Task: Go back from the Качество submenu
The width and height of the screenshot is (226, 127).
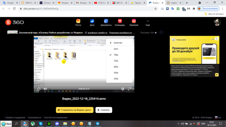Action: 110,43
